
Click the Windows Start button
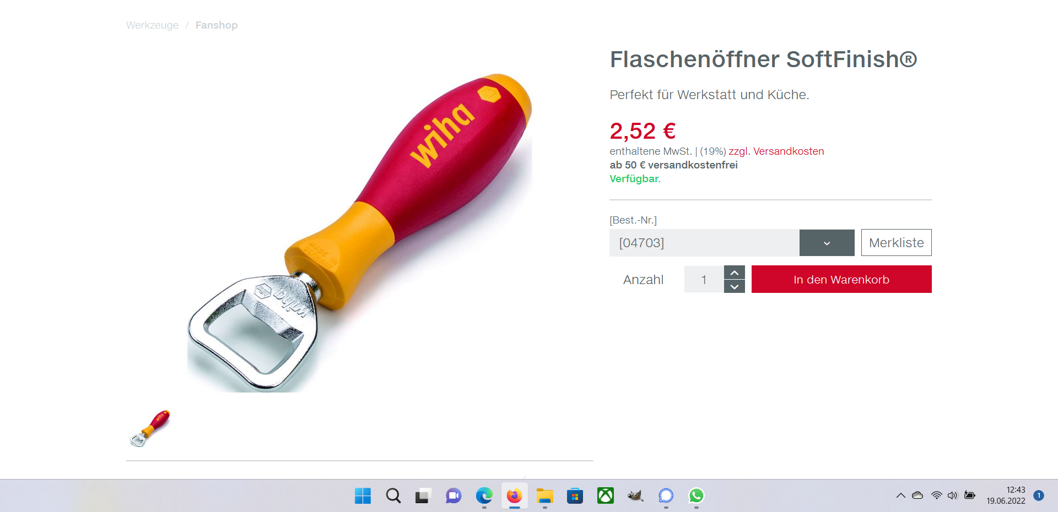click(363, 496)
